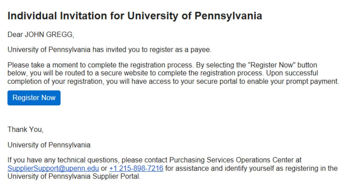This screenshot has width=361, height=194.
Task: Open the SupplierSupport@upenn.edu email link
Action: (53, 169)
